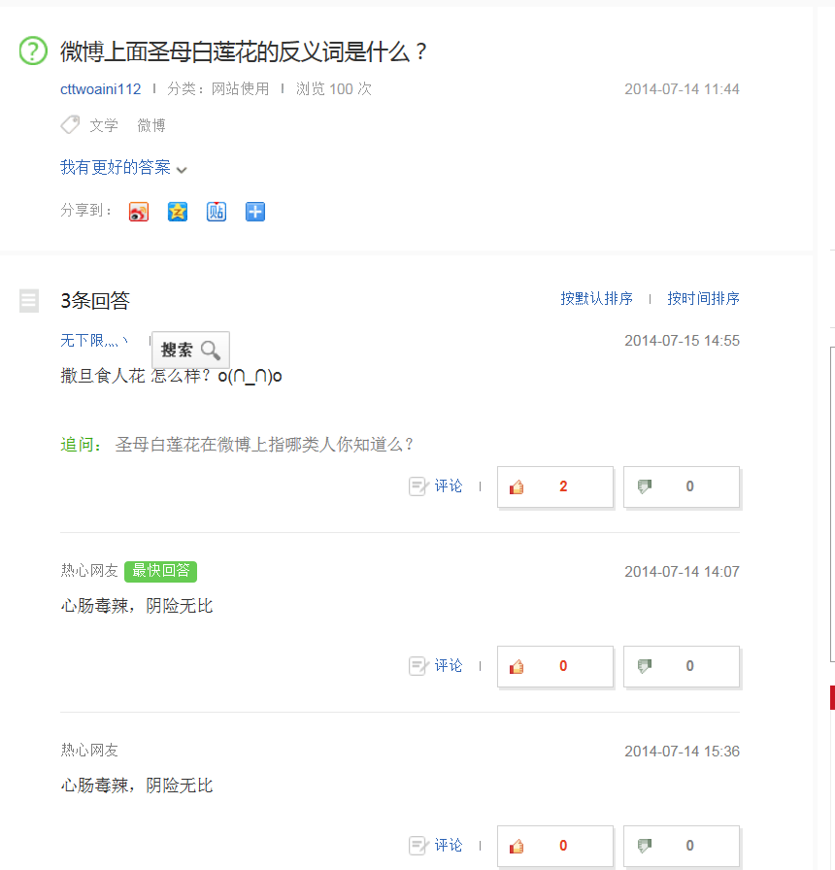The image size is (835, 870).
Task: Sort answers by 按时间排序
Action: [704, 298]
